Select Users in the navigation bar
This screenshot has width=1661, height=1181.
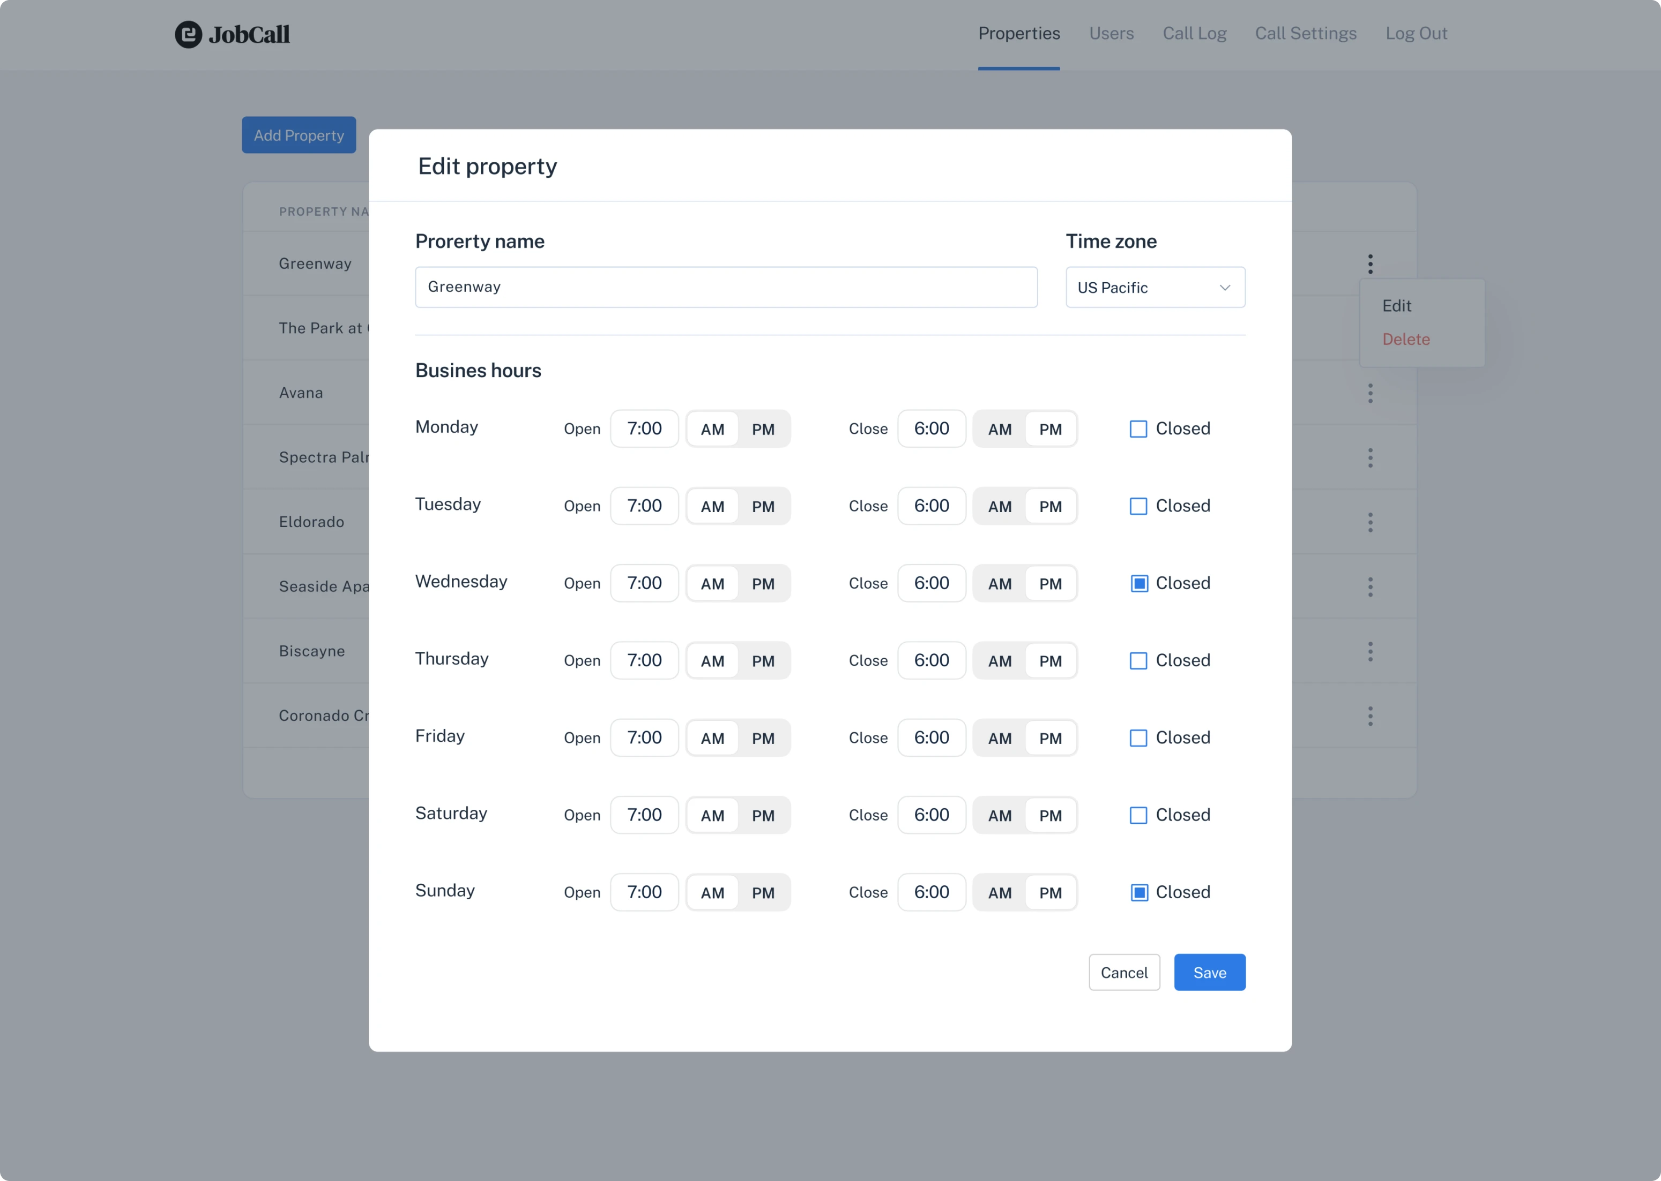click(x=1111, y=33)
